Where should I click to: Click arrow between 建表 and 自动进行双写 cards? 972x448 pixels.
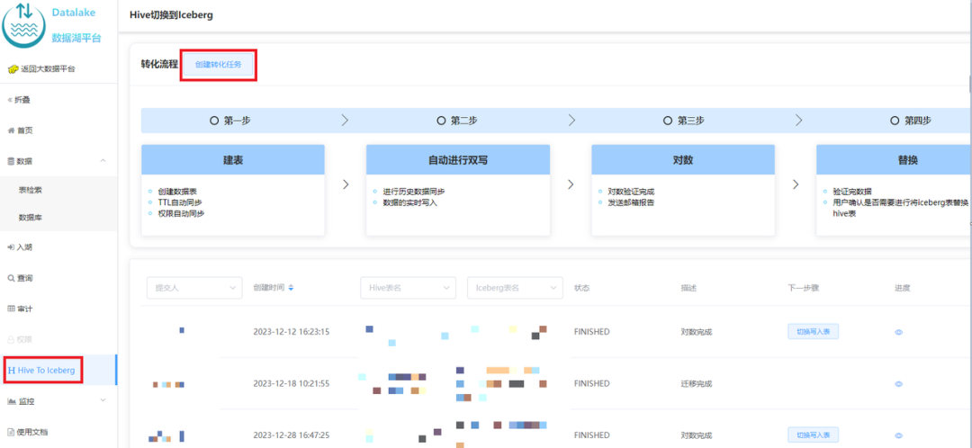point(346,184)
